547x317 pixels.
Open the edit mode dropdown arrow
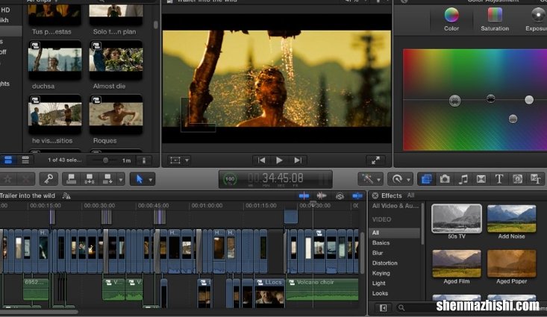121,180
